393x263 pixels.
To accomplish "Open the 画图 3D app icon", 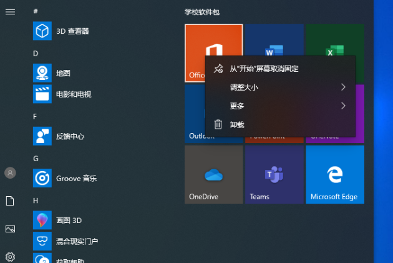I will click(x=42, y=220).
